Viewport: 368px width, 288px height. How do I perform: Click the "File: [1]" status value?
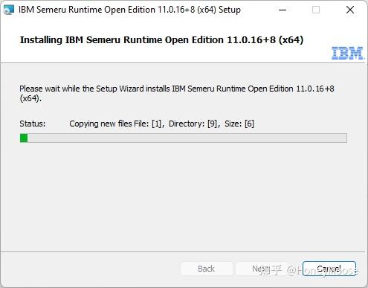click(x=148, y=124)
